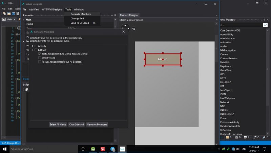Click the save icon in B4A toolbar

pos(13,14)
